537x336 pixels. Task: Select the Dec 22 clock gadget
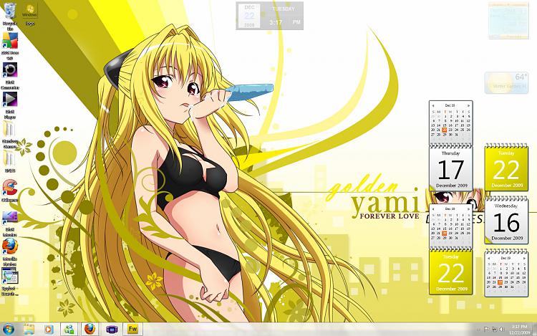(269, 16)
